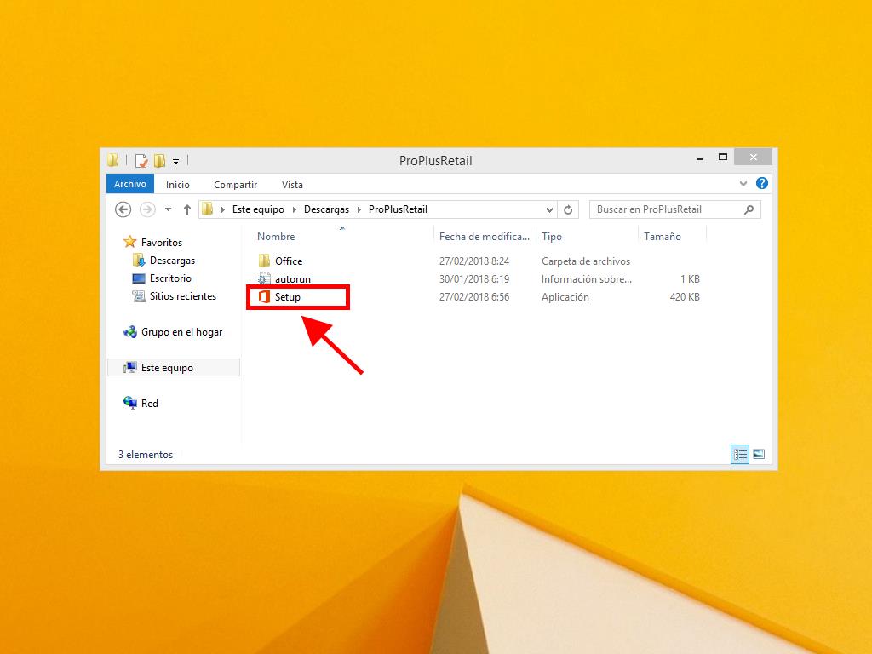Go back using the back arrow
Image resolution: width=872 pixels, height=654 pixels.
123,209
